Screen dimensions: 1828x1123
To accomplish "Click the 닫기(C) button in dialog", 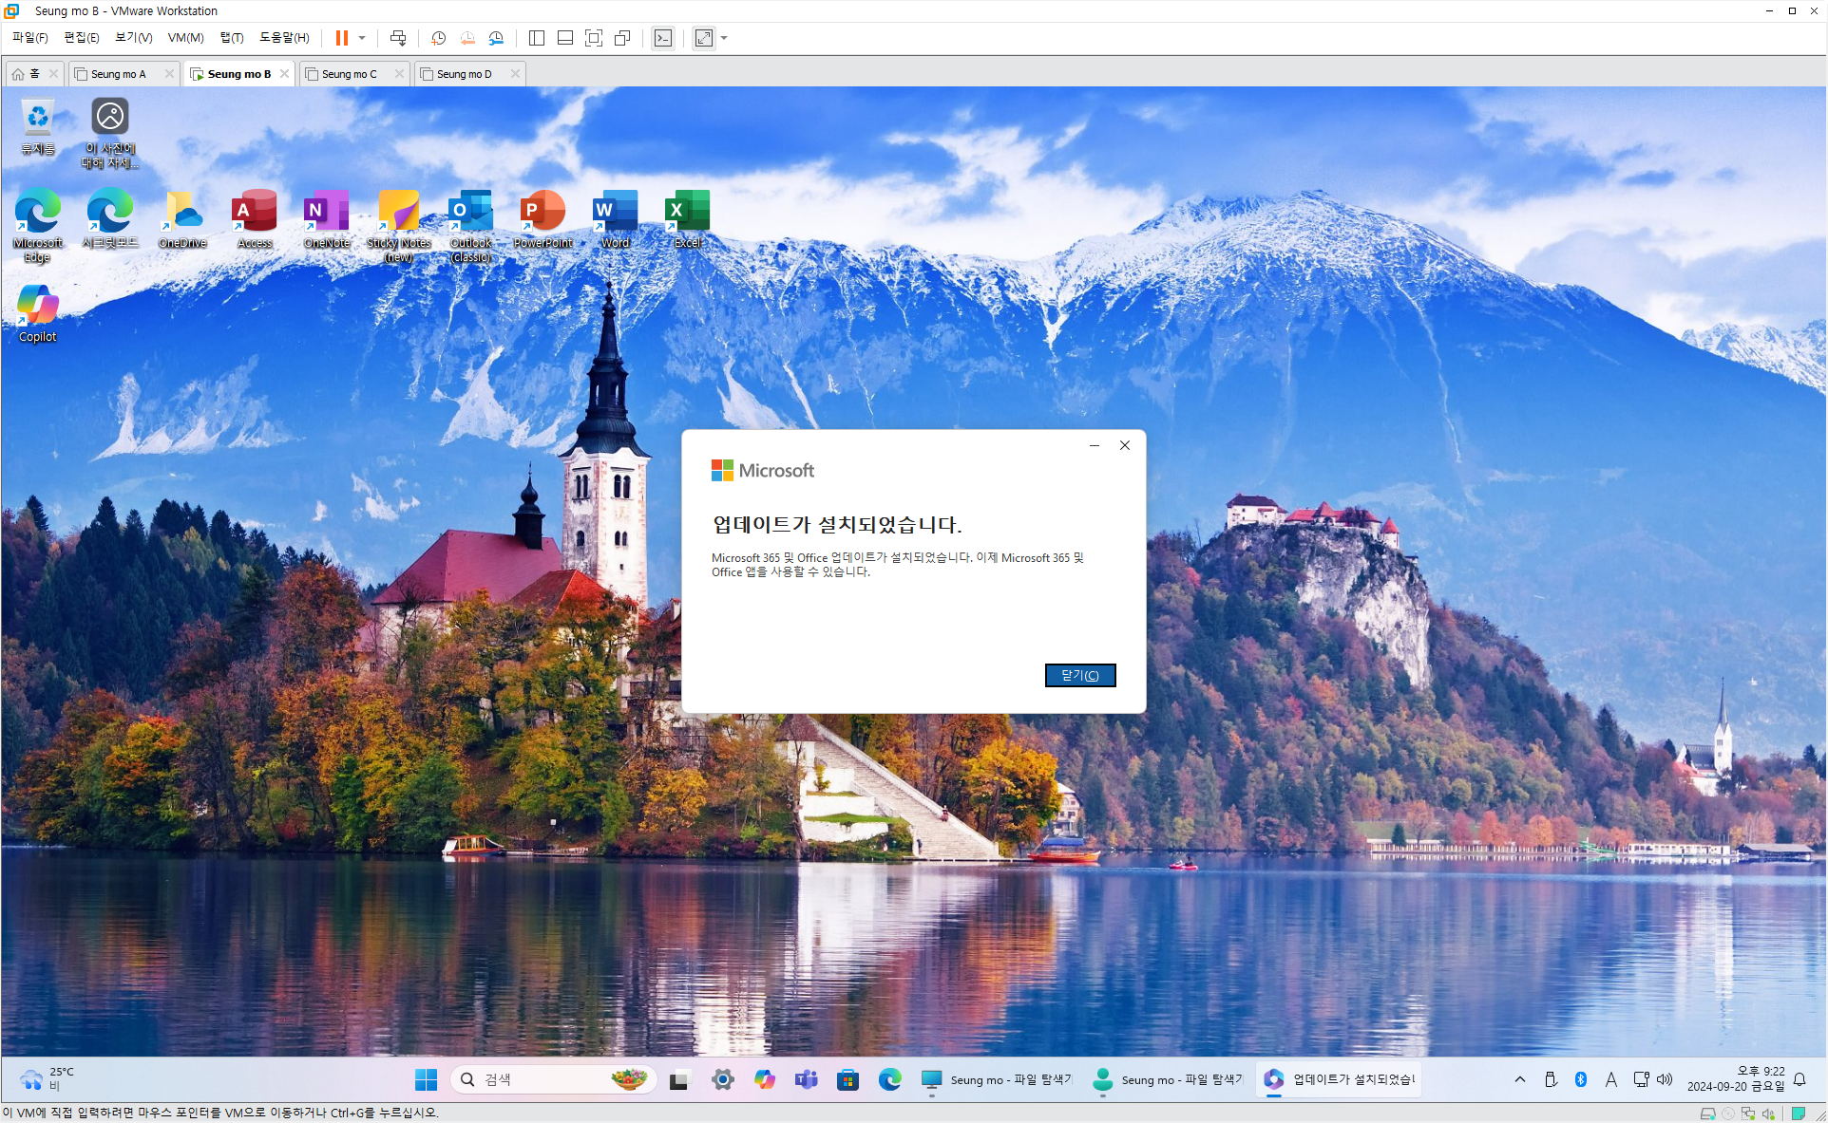I will pos(1079,675).
